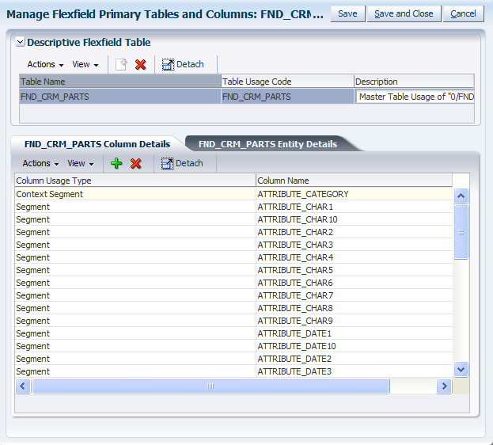This screenshot has width=493, height=445.
Task: Click the create new table icon
Action: coord(121,64)
